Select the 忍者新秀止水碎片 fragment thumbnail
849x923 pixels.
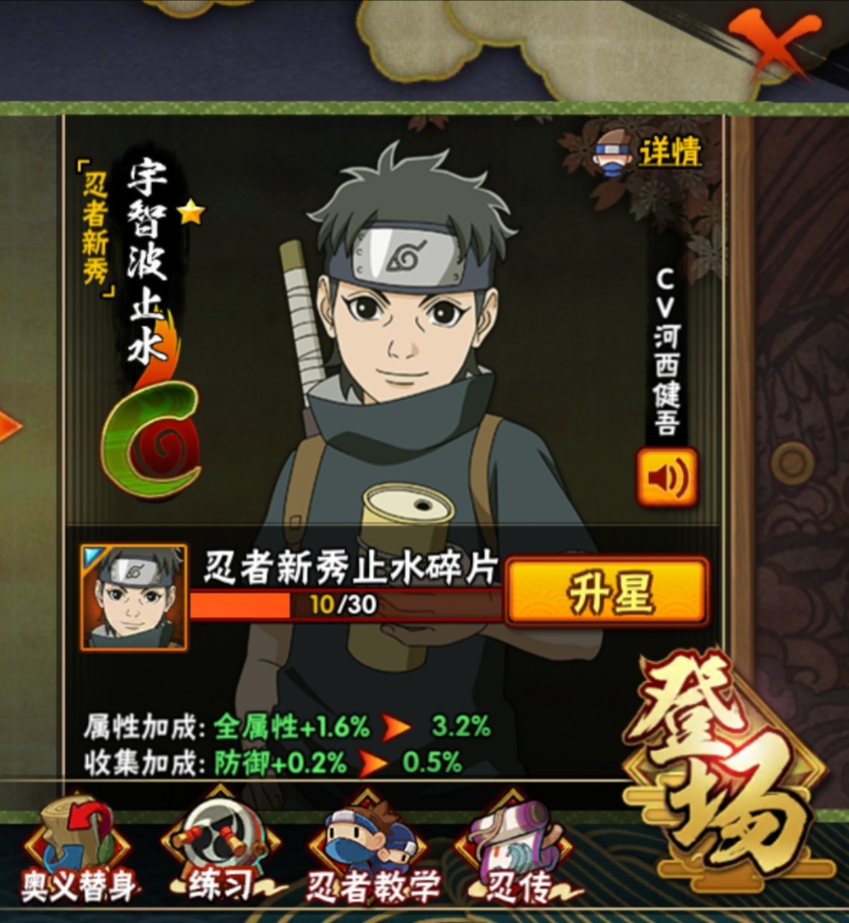tap(134, 597)
